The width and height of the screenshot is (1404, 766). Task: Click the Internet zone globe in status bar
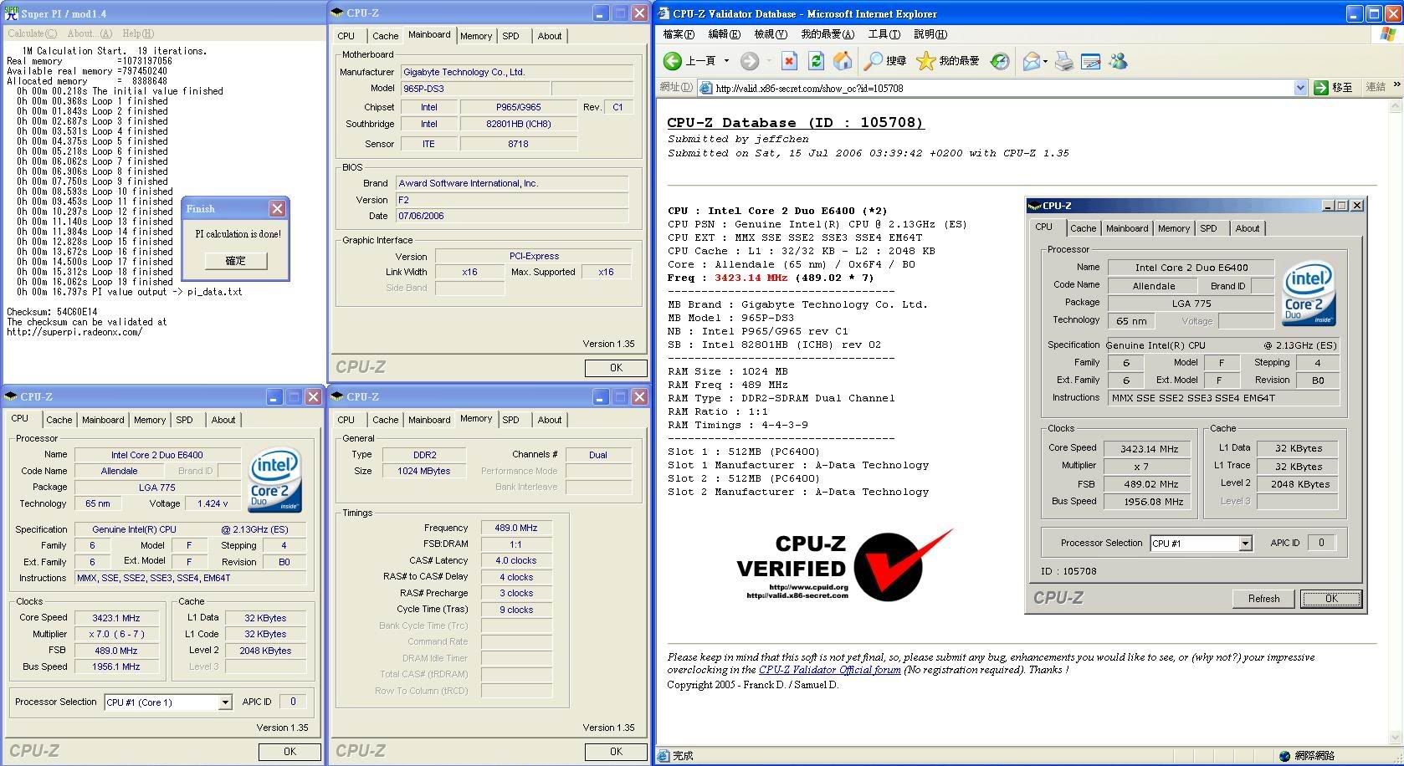click(1284, 756)
